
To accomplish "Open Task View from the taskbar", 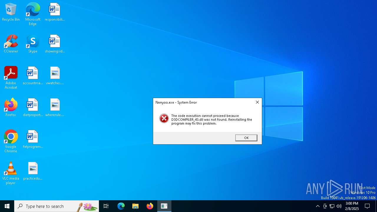I will pyautogui.click(x=106, y=206).
